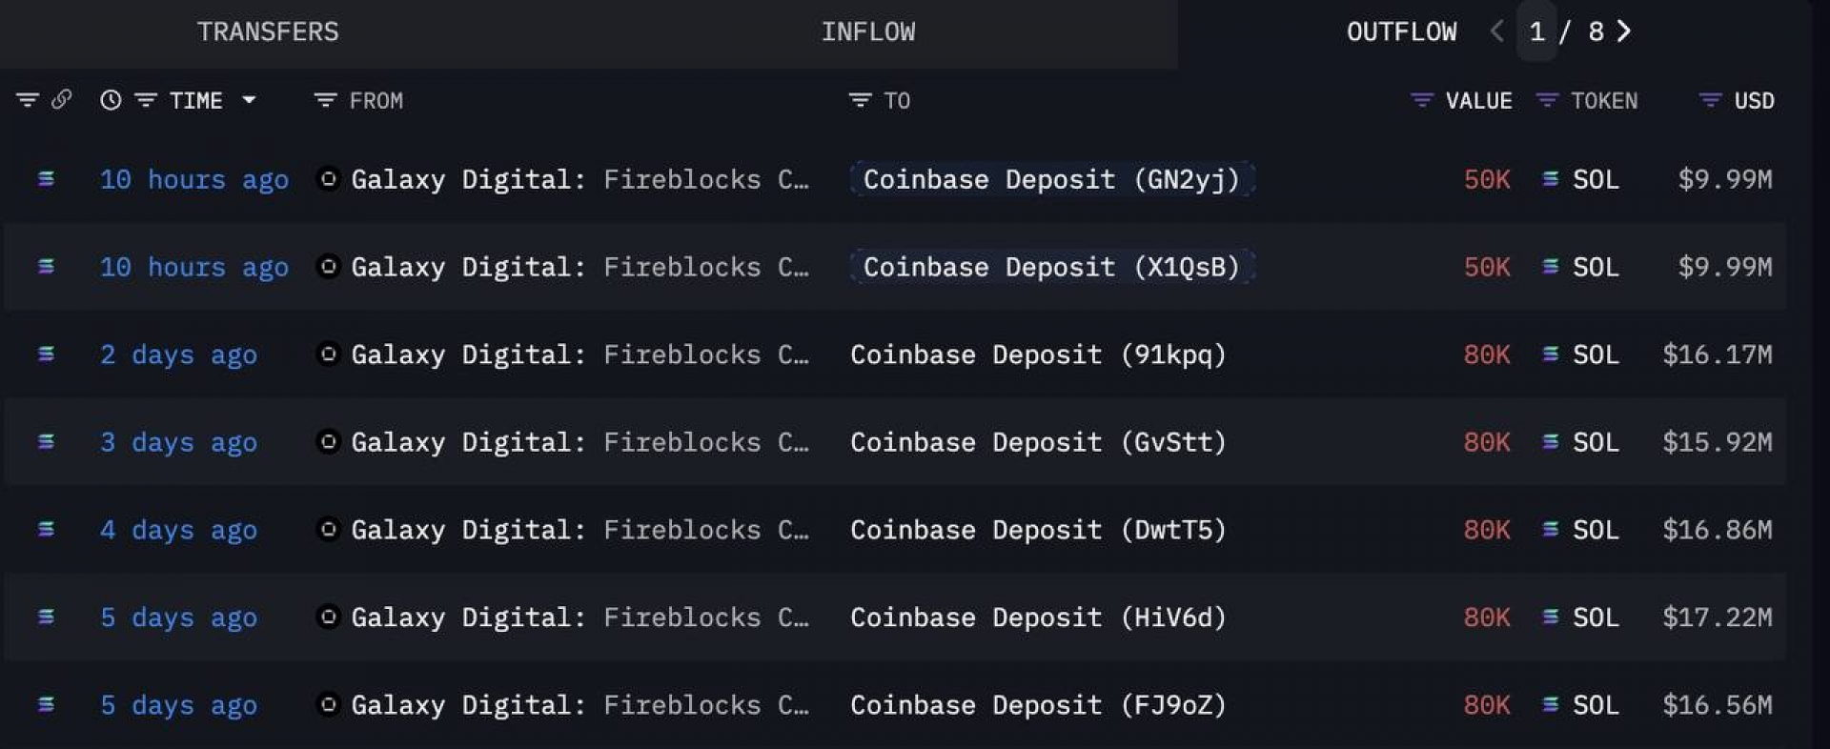Viewport: 1830px width, 749px height.
Task: Go to previous page of transfers
Action: [x=1497, y=31]
